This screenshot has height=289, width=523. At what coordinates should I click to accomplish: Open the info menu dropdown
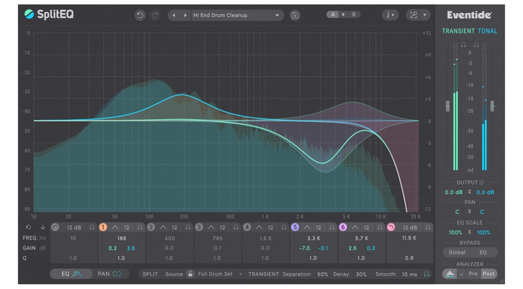click(x=390, y=15)
